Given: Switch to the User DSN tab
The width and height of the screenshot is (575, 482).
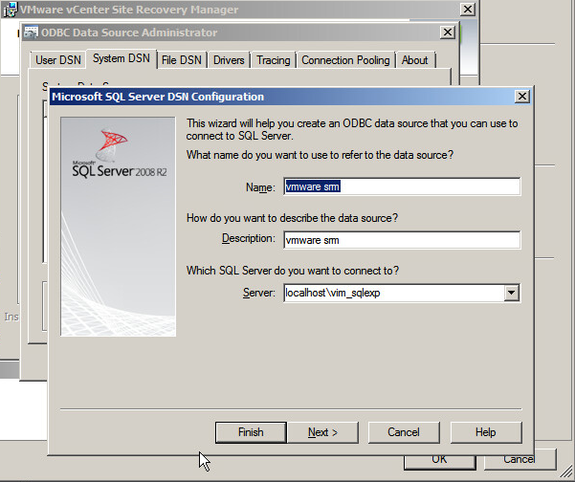Looking at the screenshot, I should 58,60.
